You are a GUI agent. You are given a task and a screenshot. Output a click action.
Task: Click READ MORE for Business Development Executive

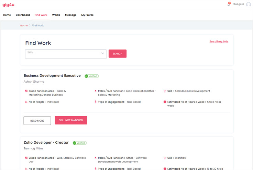37,121
